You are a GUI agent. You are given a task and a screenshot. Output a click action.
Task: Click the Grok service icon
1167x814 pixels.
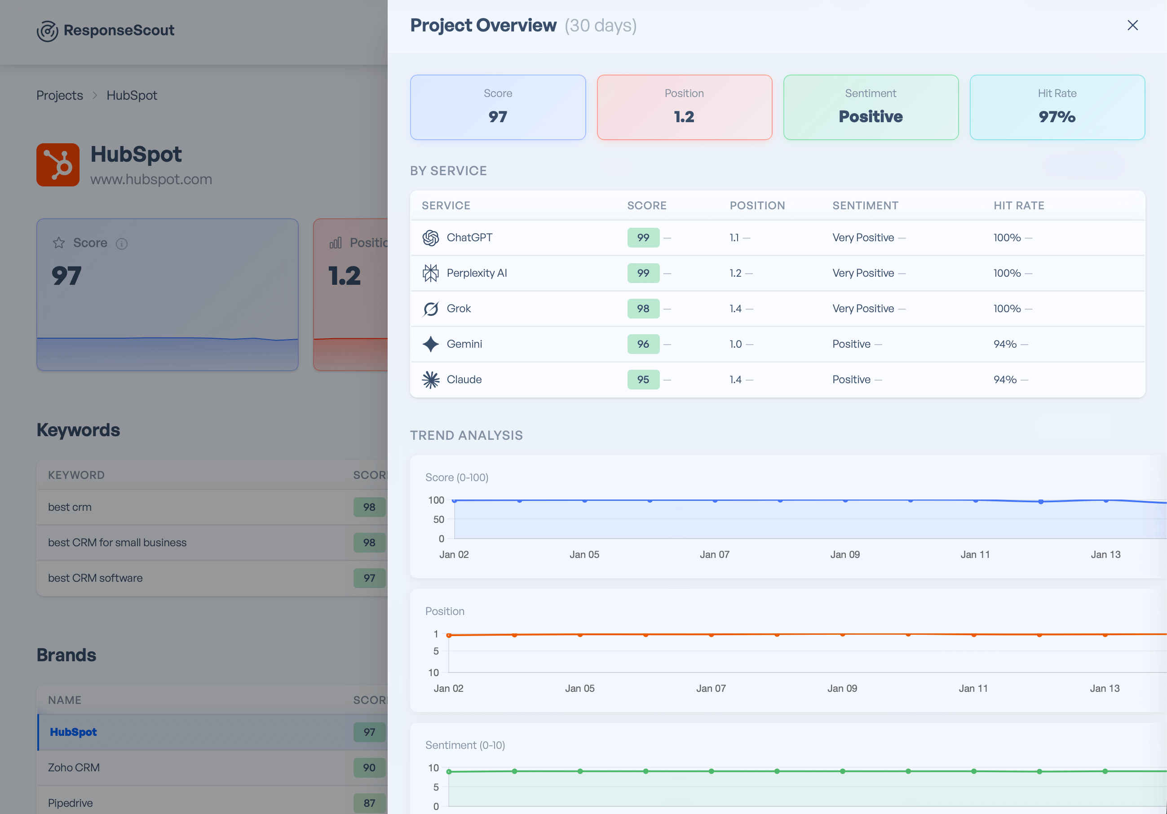click(x=430, y=309)
